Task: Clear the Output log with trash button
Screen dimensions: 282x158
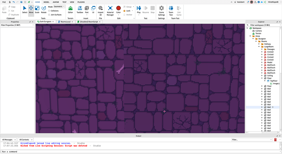Action: [x=275, y=139]
